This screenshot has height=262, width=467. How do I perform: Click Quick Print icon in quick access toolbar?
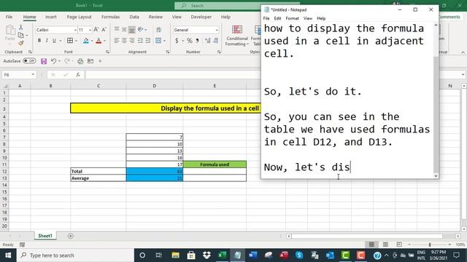[80, 61]
